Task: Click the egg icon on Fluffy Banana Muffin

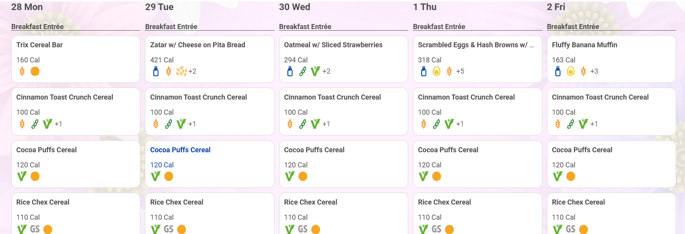Action: pos(571,71)
